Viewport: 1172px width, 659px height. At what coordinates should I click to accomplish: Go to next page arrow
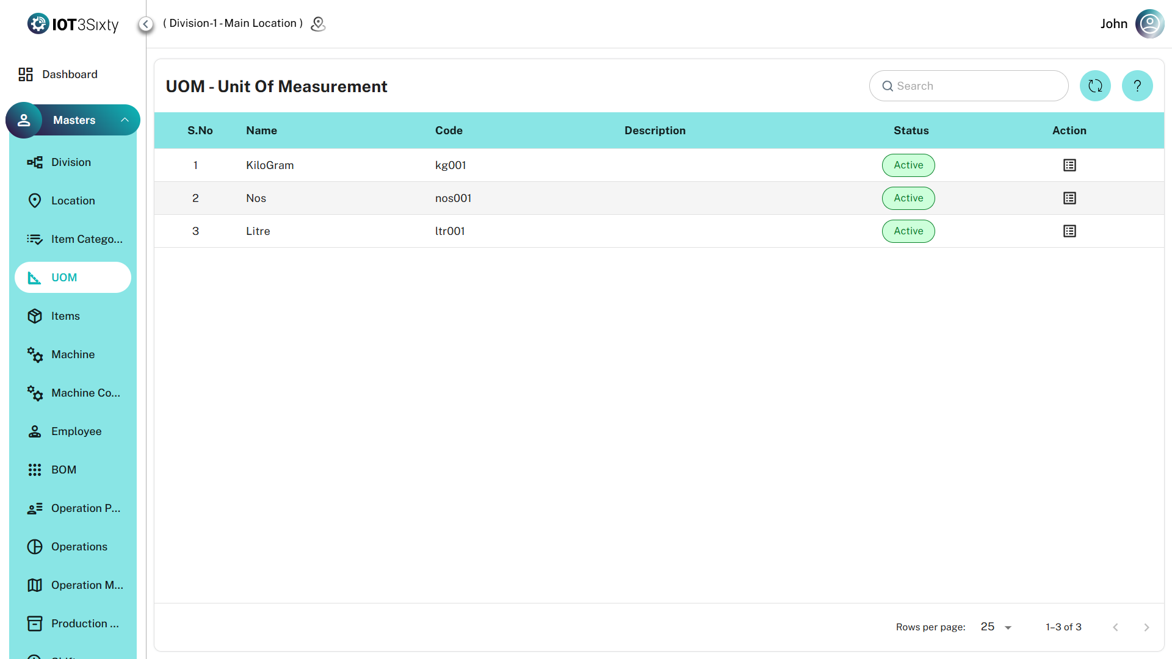[1146, 627]
